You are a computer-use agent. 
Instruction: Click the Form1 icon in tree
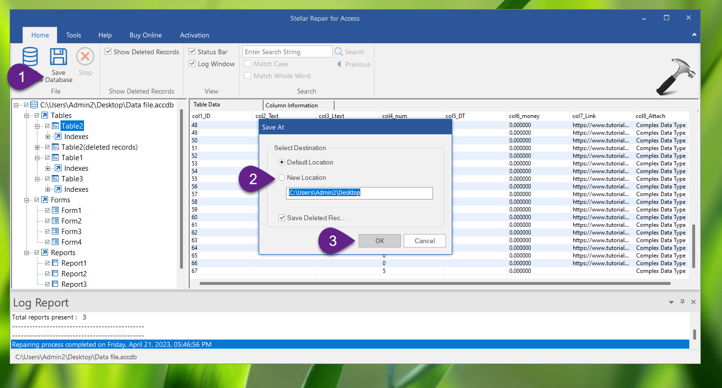pyautogui.click(x=55, y=211)
